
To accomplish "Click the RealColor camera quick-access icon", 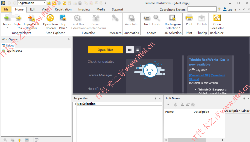I will click(x=65, y=3).
